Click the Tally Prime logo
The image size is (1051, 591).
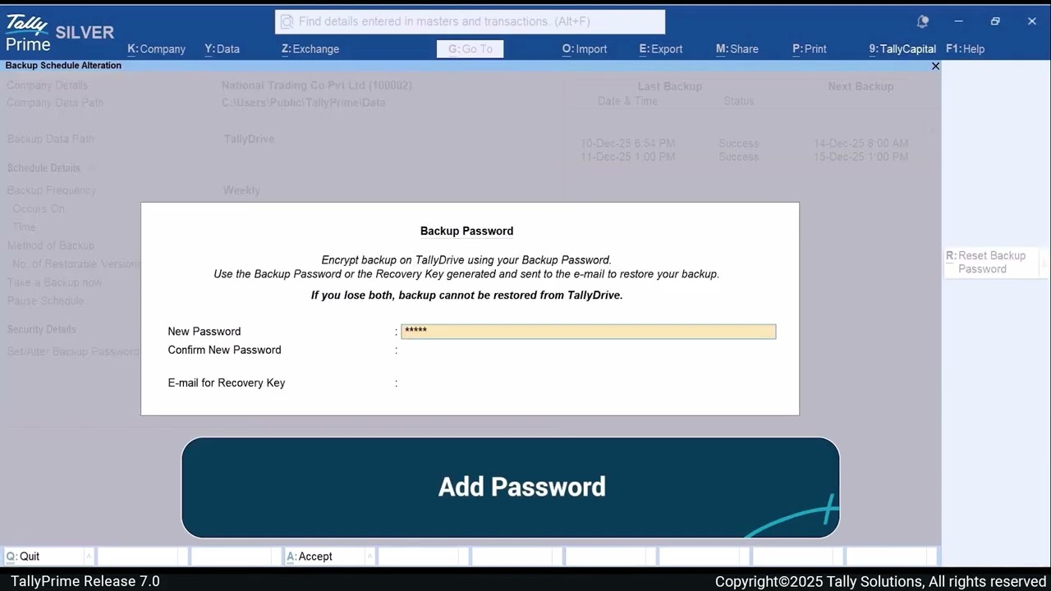[x=28, y=33]
